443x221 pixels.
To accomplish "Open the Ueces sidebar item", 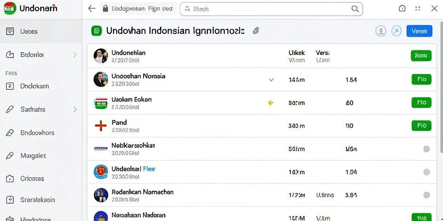I will [x=41, y=31].
